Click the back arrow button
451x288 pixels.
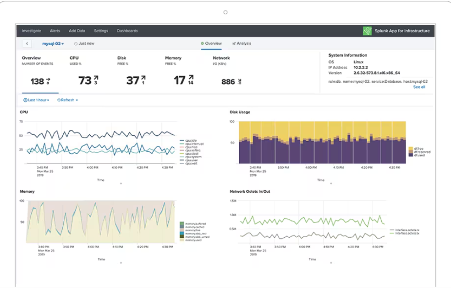tap(27, 44)
